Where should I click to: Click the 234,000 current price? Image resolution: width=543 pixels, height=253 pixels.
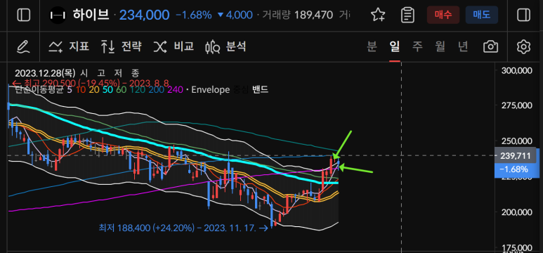(145, 15)
